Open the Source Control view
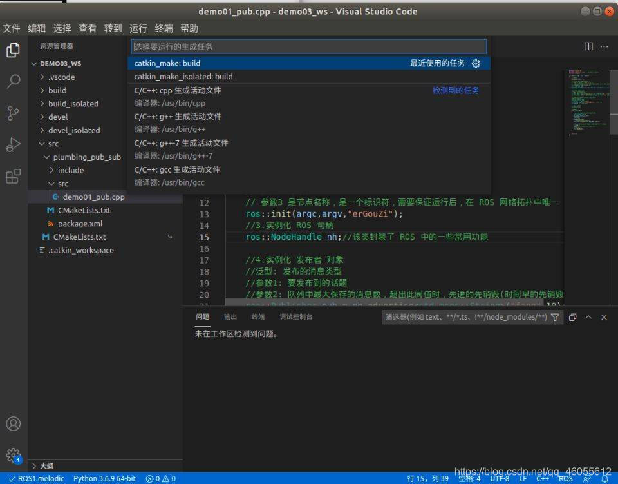 pos(13,113)
